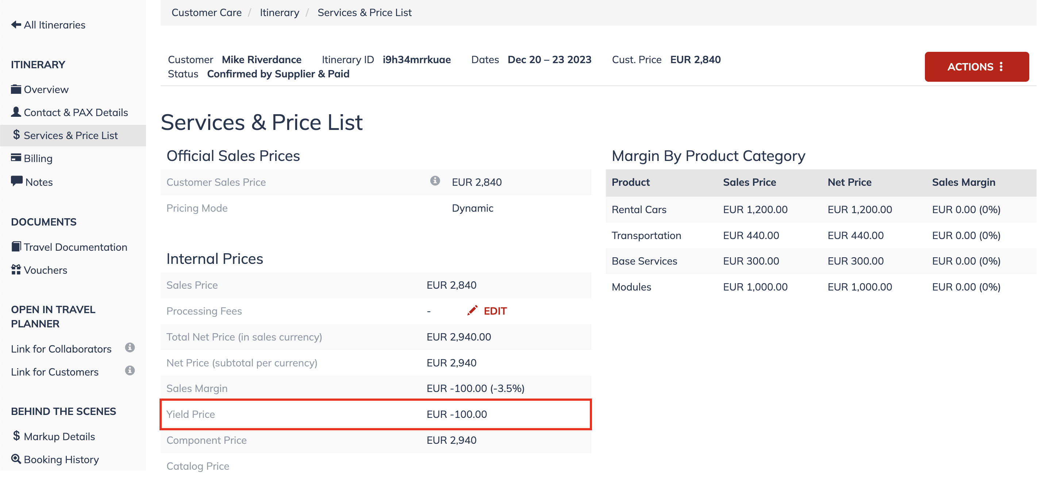Click the Booking History magnifier icon
The height and width of the screenshot is (500, 1049).
[16, 459]
